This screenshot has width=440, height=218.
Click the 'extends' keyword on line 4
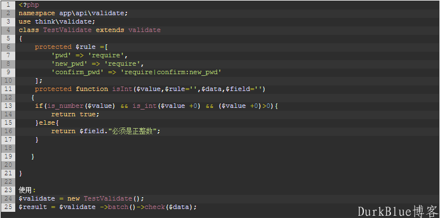click(110, 30)
